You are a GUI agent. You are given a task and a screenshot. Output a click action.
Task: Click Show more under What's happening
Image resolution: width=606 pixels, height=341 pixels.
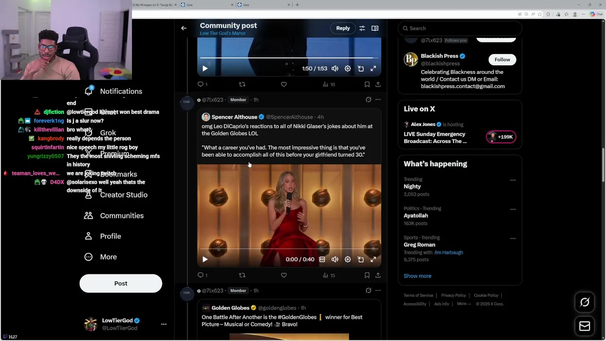point(418,276)
